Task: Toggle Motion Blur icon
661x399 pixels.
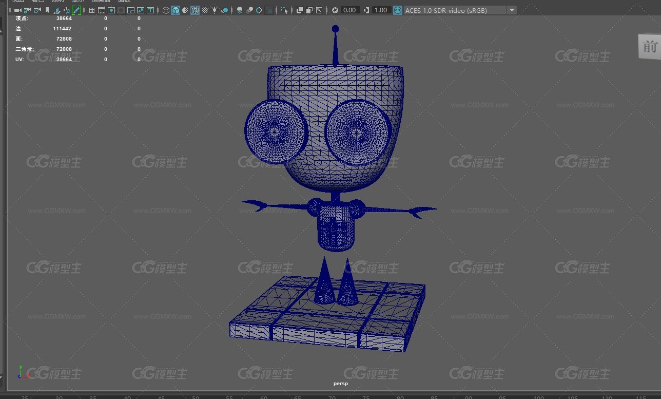Action: pos(249,10)
